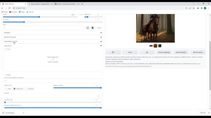Click the browser back arrow
This screenshot has height=118, width=211.
2,8
